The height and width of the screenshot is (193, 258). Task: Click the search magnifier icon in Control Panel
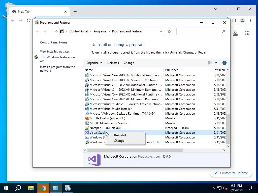coord(223,31)
